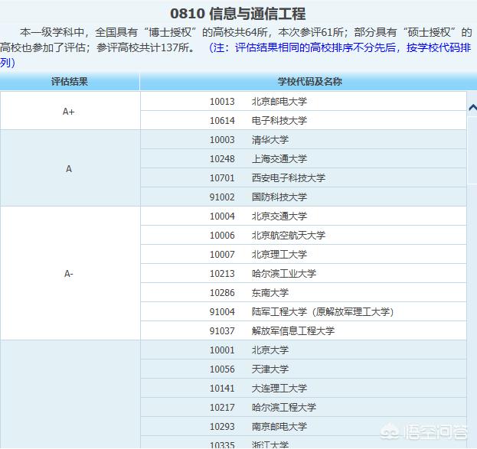
Task: Click the row 10293 南京邮电大学
Action: point(303,427)
